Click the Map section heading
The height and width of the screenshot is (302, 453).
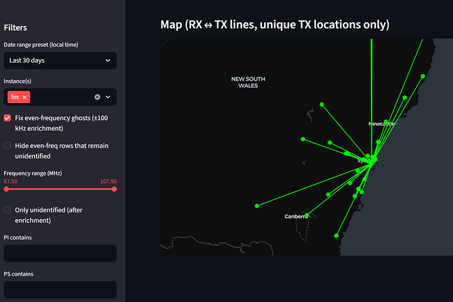(x=274, y=24)
